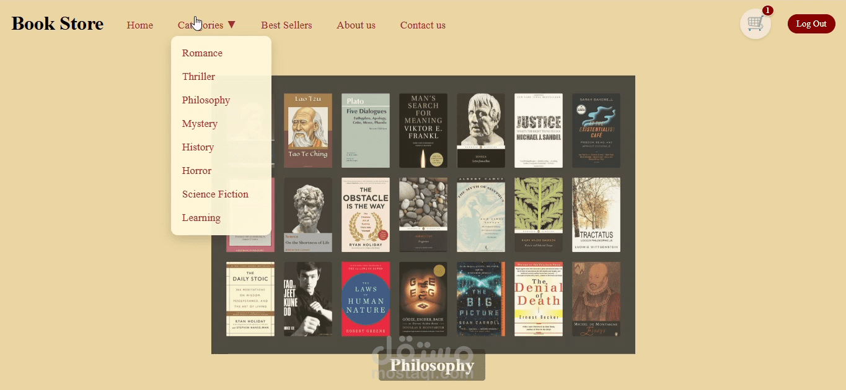Select Romance from the categories menu
Screen dimensions: 846x390
[x=202, y=53]
